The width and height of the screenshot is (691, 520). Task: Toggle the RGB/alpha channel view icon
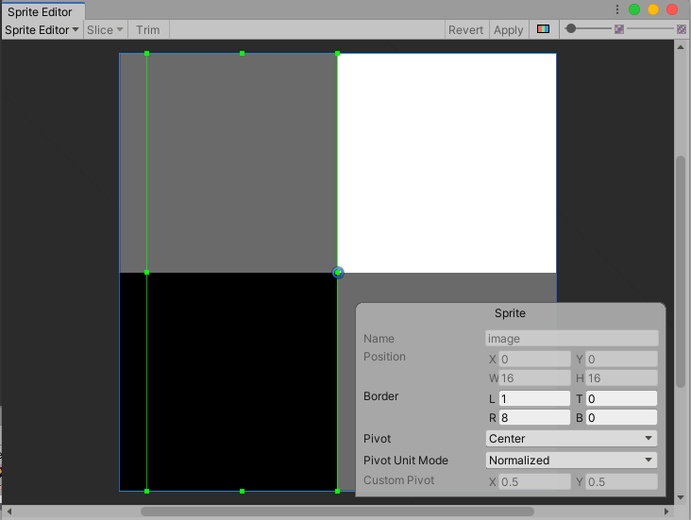543,29
